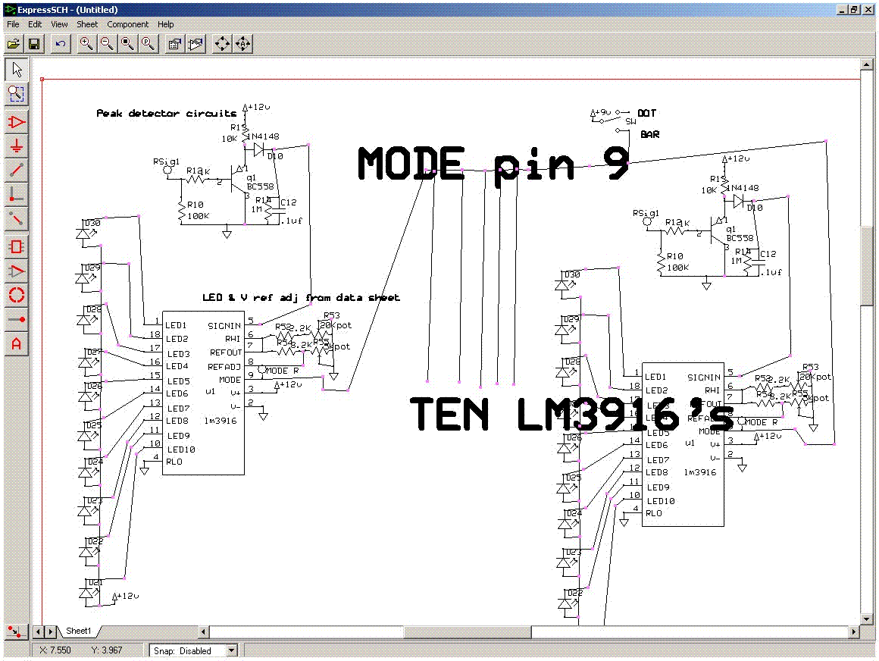
Task: Click the sheet tab scroll-right arrow
Action: [51, 632]
